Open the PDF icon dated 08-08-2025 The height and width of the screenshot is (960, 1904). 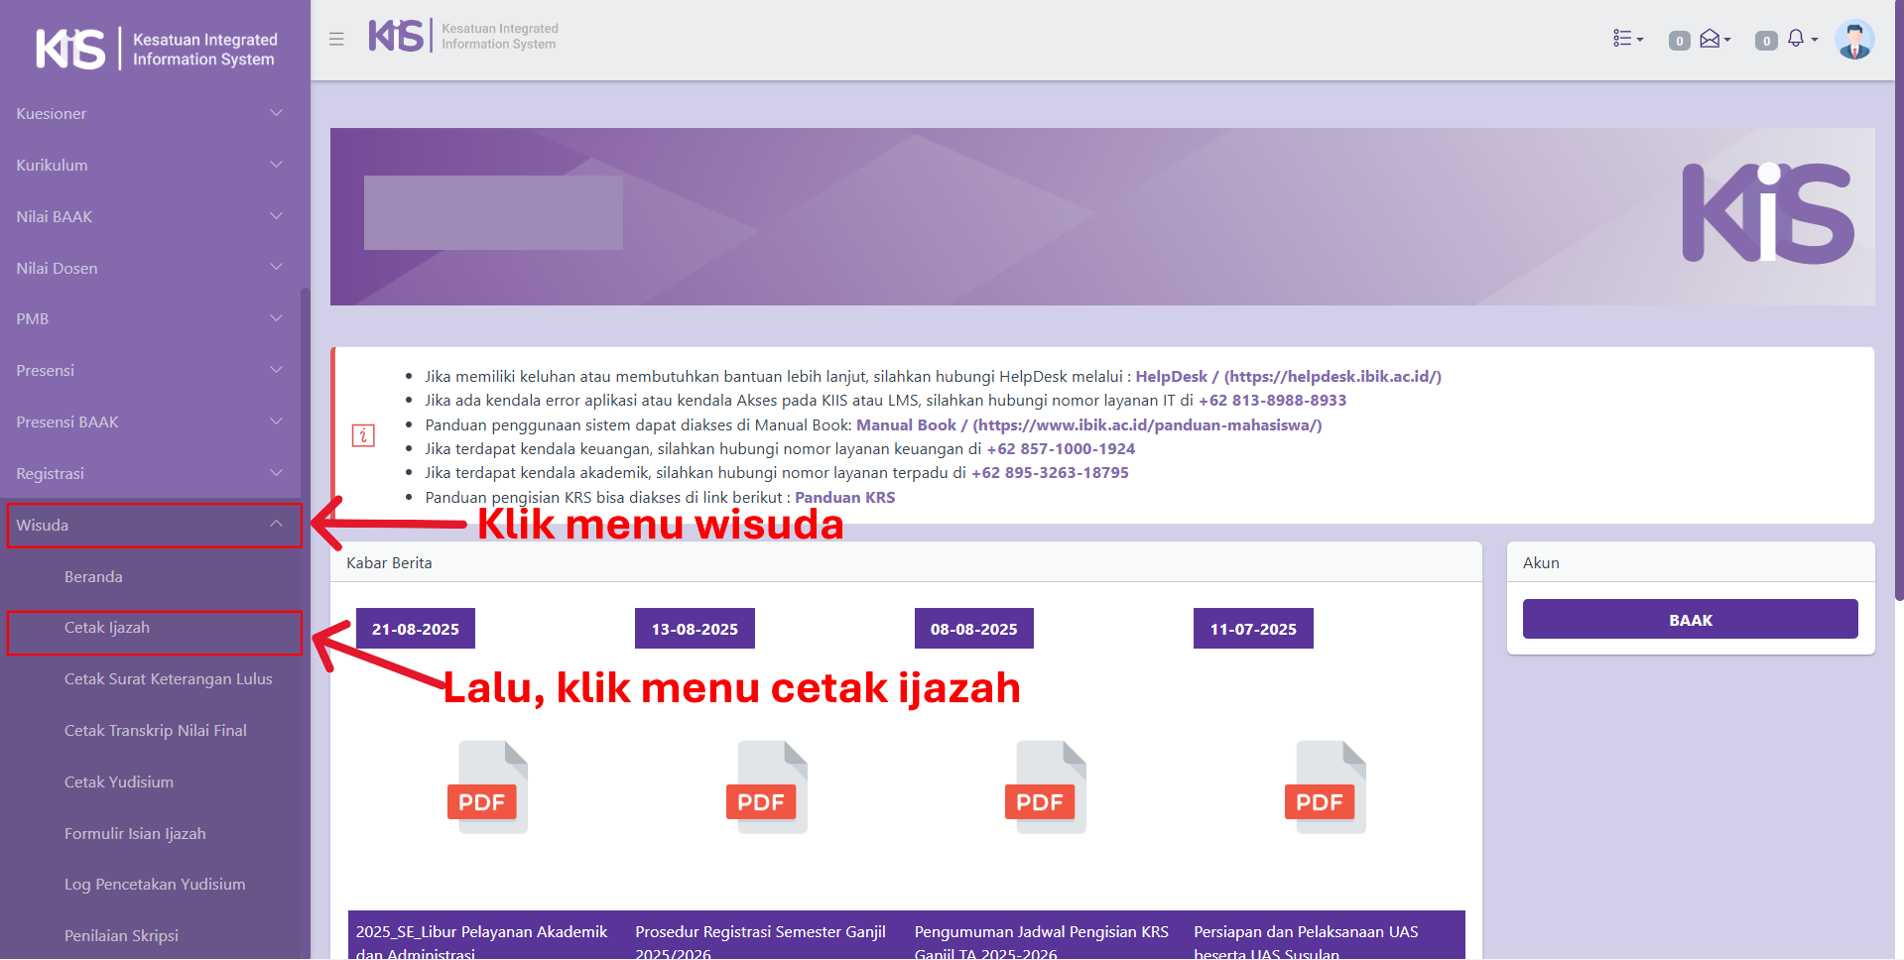pyautogui.click(x=1049, y=786)
